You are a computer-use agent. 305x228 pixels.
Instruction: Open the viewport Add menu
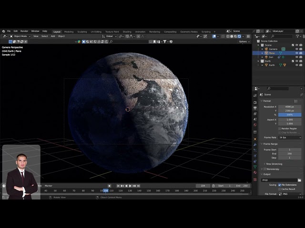point(53,36)
